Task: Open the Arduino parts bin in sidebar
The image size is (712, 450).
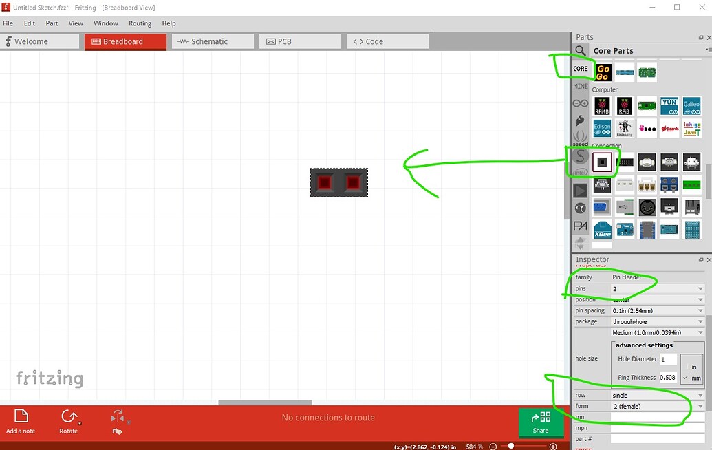Action: (x=580, y=103)
